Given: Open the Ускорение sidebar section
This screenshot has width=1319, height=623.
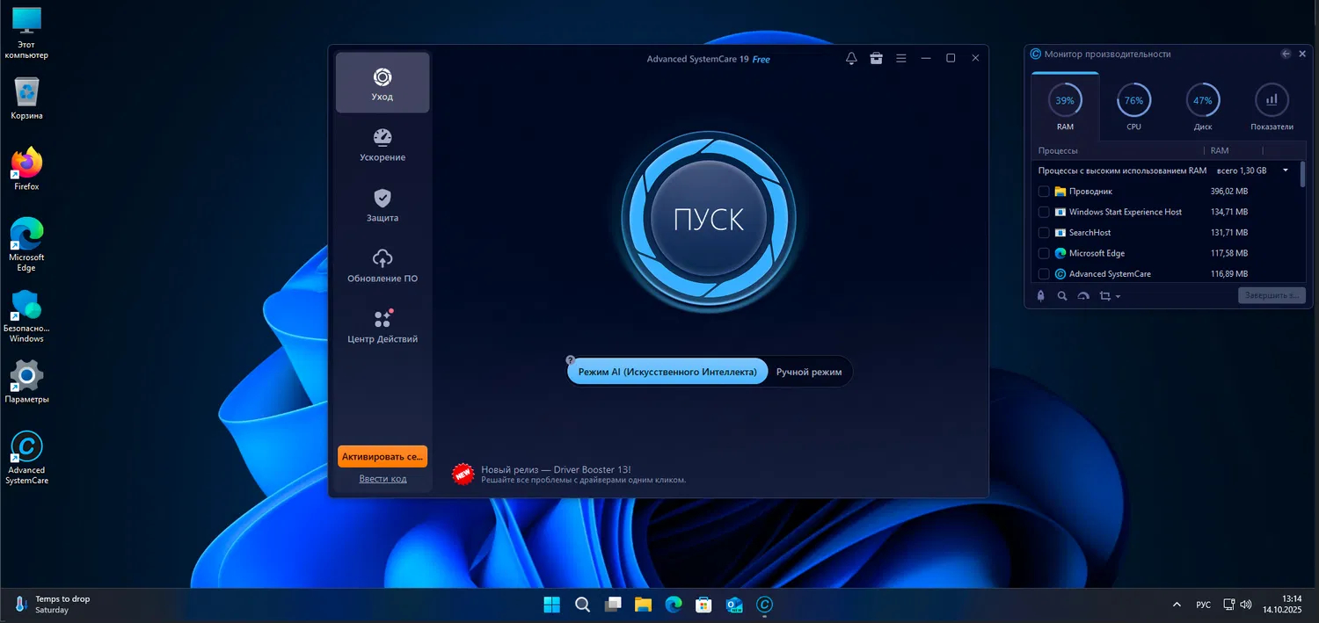Looking at the screenshot, I should 383,145.
